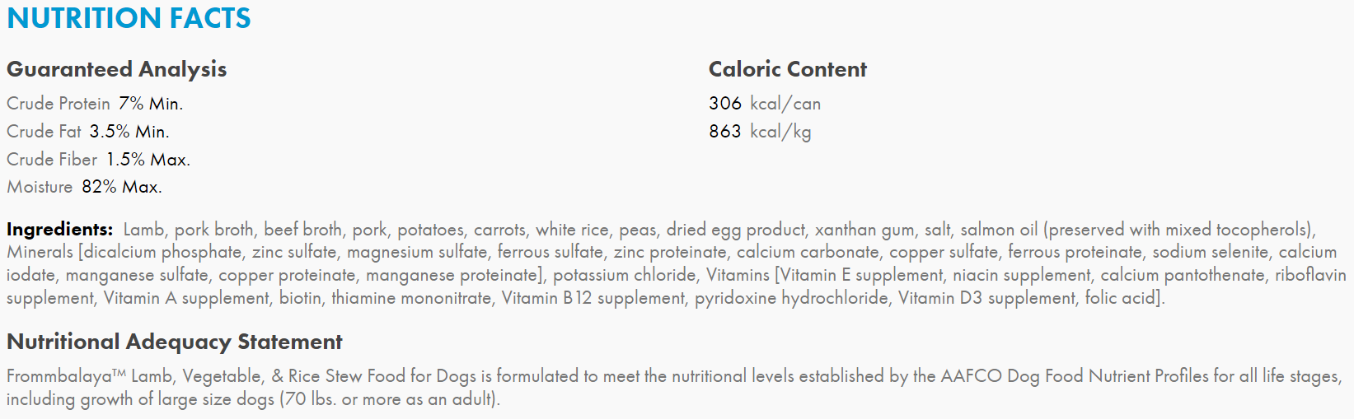Select the 7% Min. protein value
Image resolution: width=1354 pixels, height=419 pixels.
[151, 104]
